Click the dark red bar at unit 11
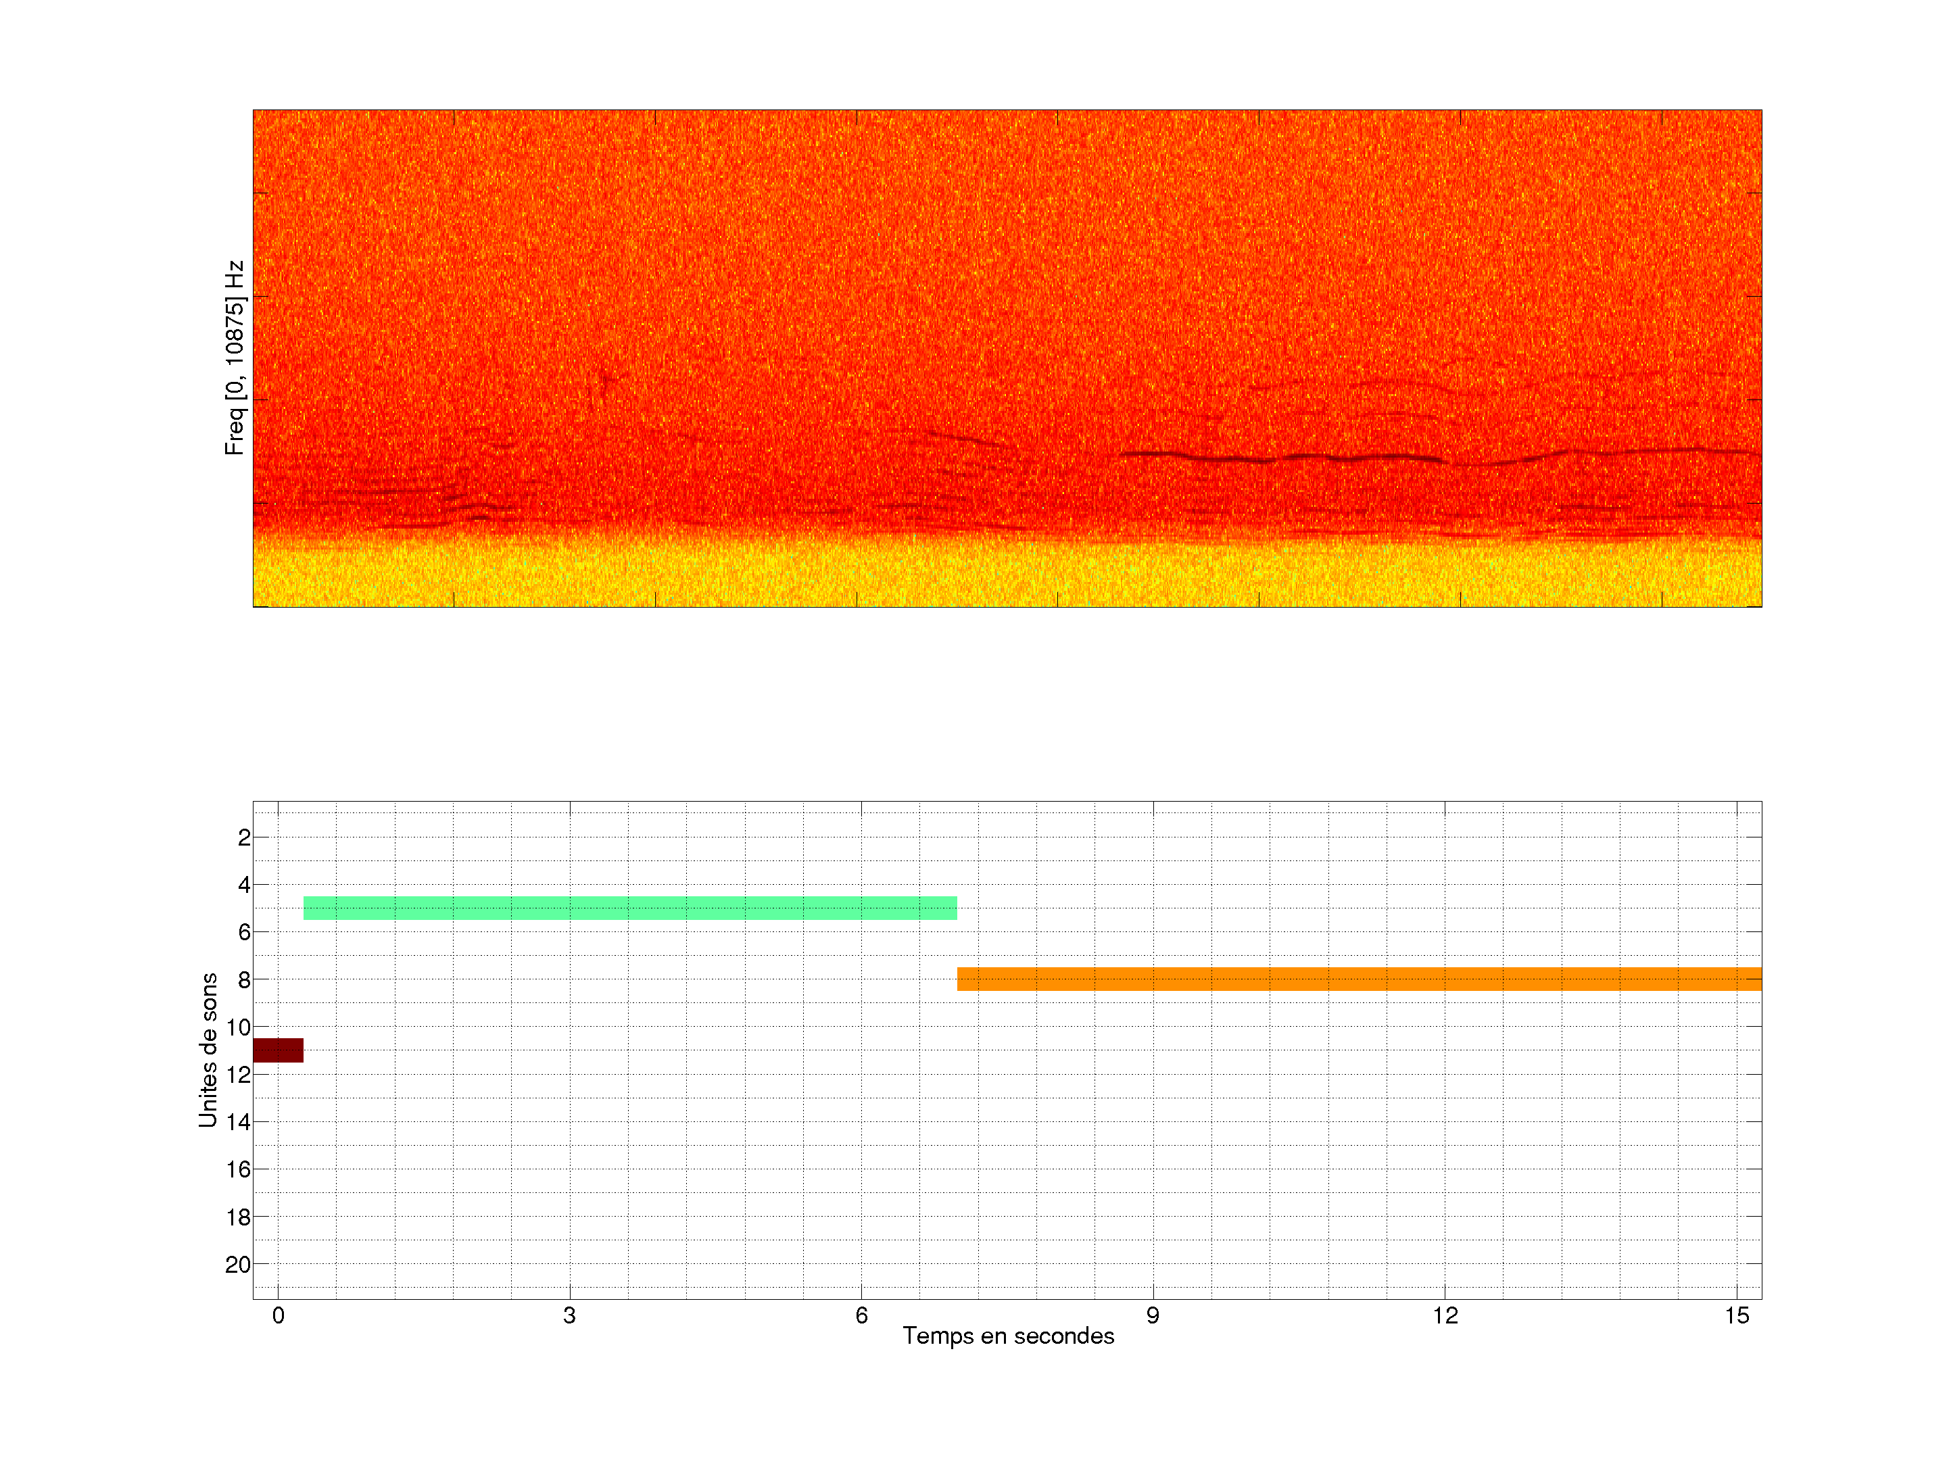This screenshot has height=1460, width=1947. 278,1050
